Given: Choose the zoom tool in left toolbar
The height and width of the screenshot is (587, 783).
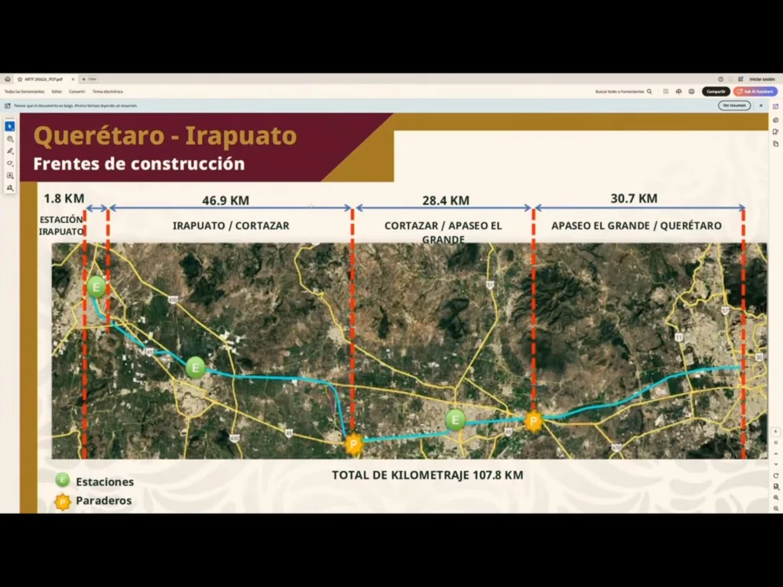Looking at the screenshot, I should coord(10,138).
